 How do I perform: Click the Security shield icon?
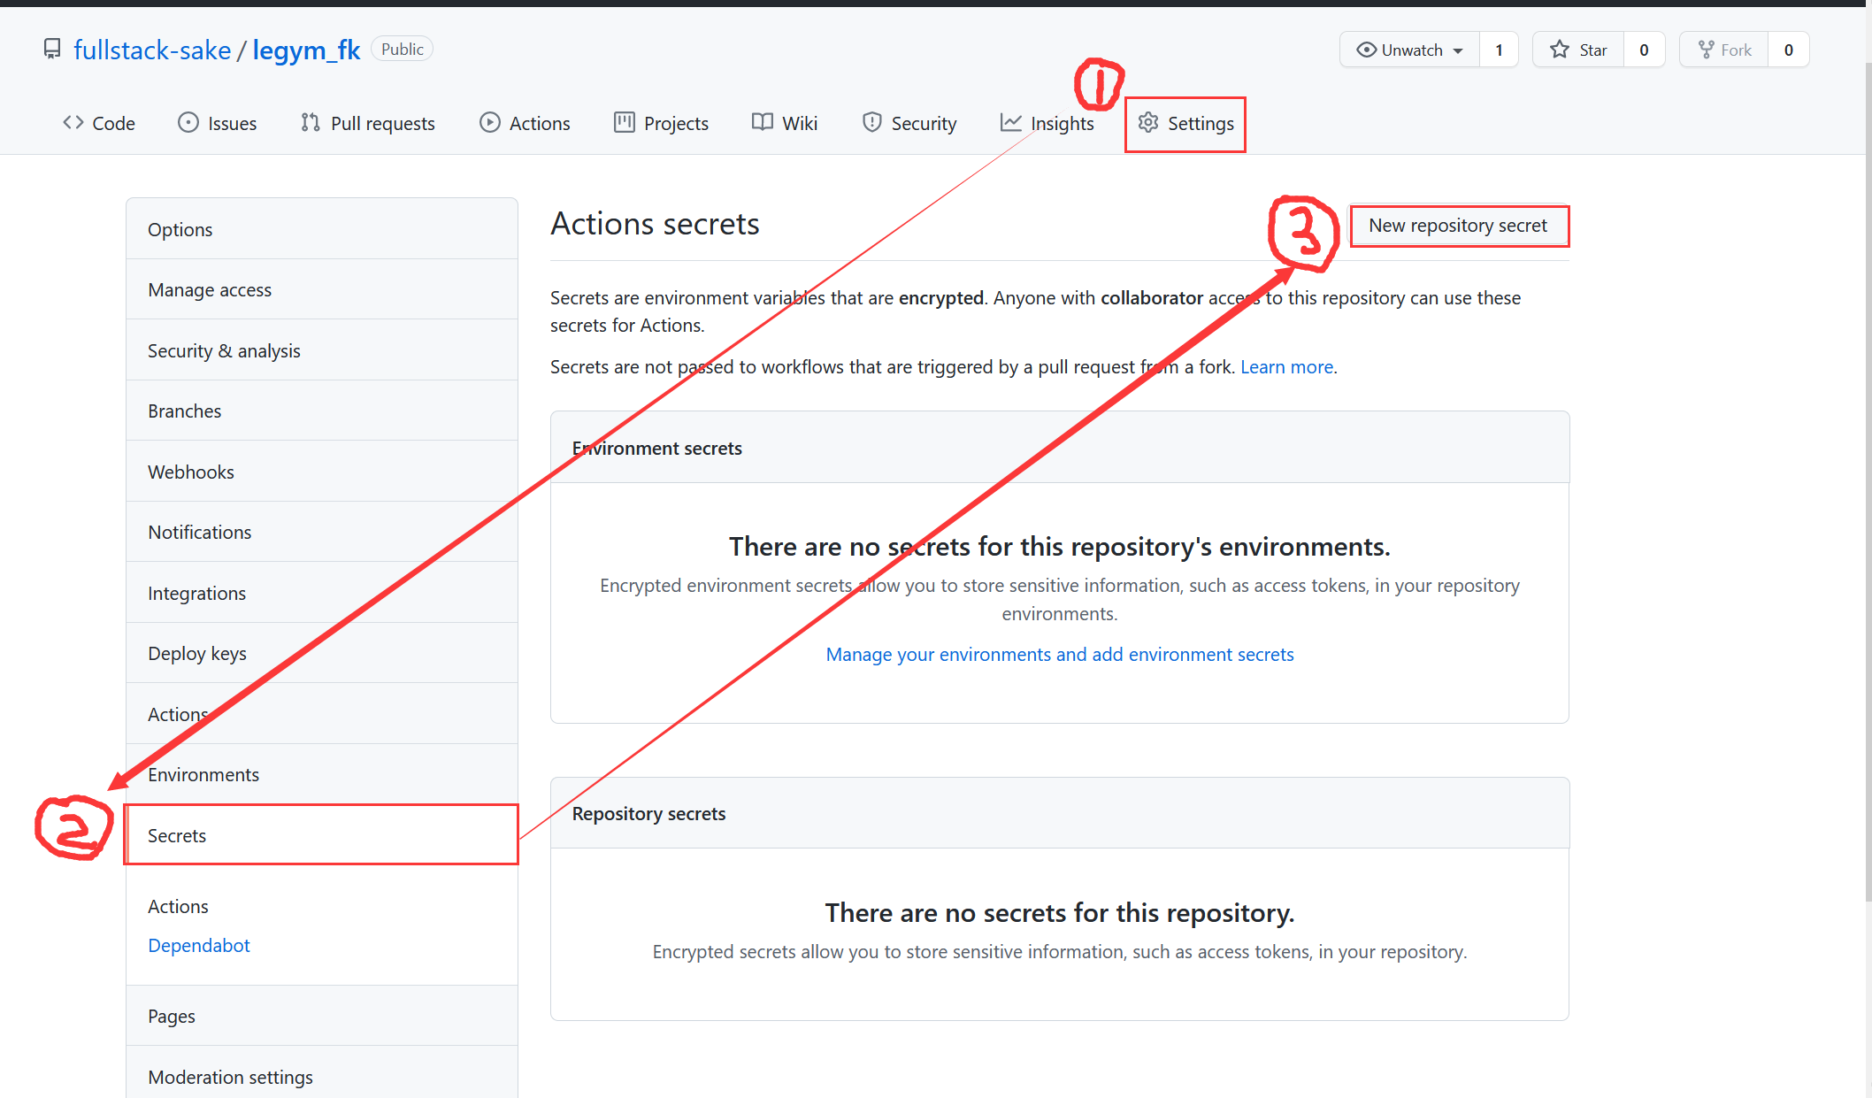click(x=871, y=123)
